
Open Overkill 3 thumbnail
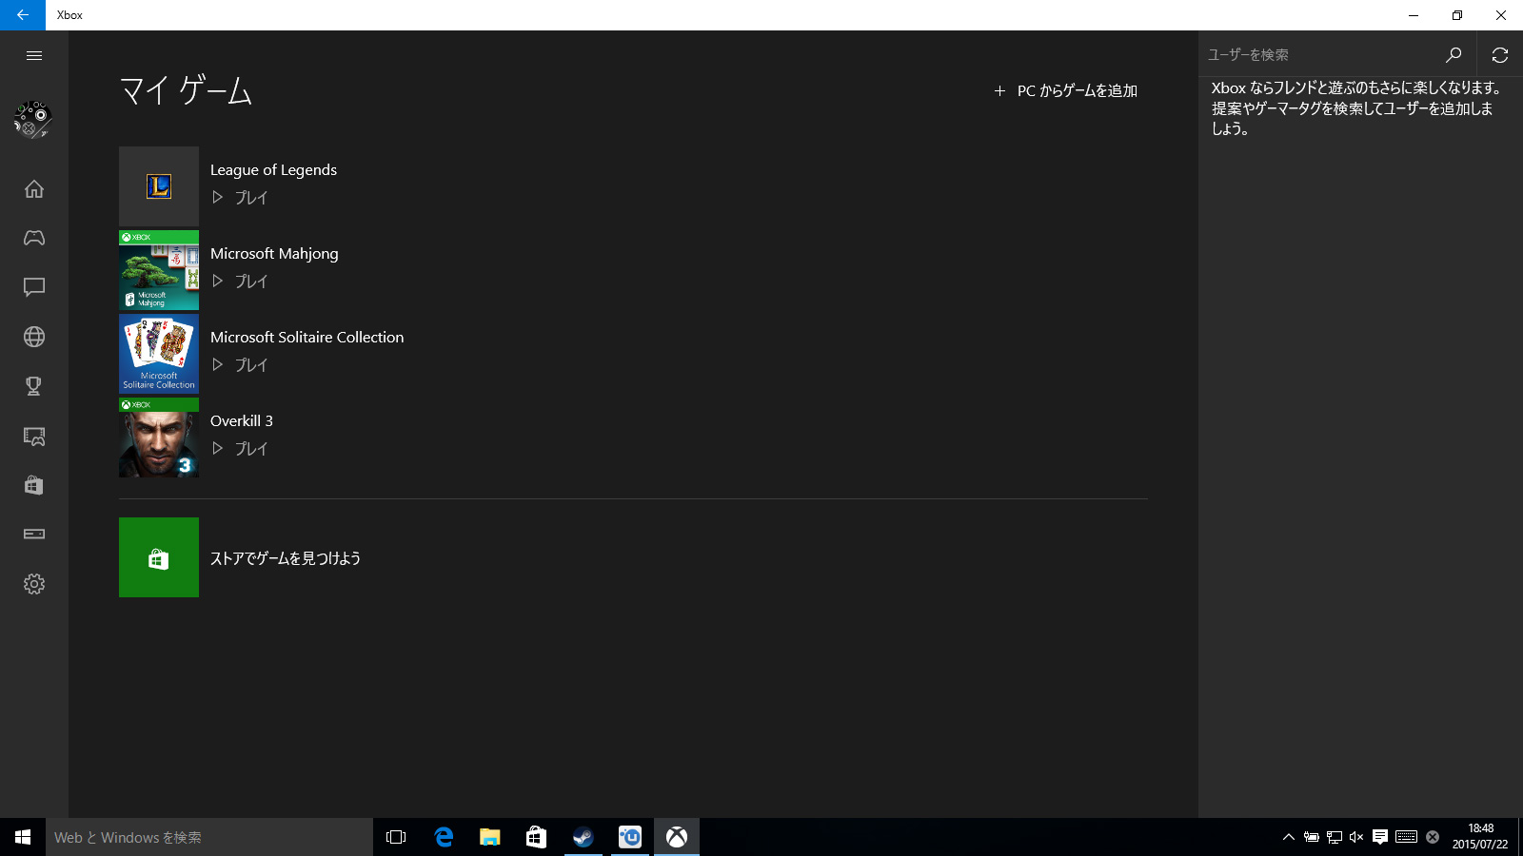[x=159, y=438]
